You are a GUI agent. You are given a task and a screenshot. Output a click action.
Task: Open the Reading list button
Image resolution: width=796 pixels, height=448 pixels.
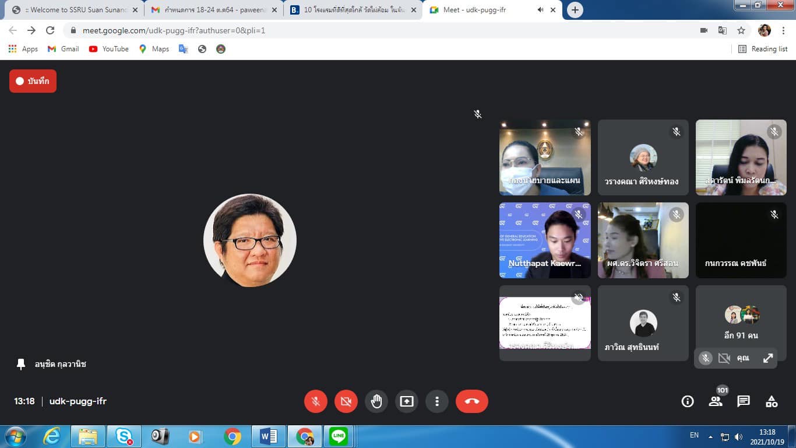click(x=763, y=49)
